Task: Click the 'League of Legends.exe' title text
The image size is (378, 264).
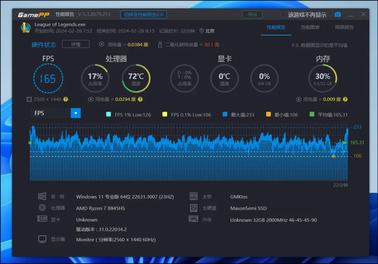Action: click(x=60, y=25)
